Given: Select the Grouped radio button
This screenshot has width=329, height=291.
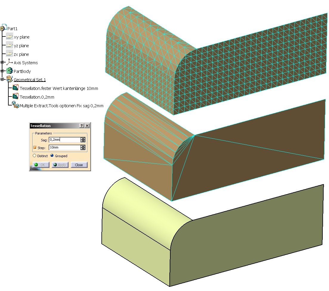Looking at the screenshot, I should [x=52, y=156].
